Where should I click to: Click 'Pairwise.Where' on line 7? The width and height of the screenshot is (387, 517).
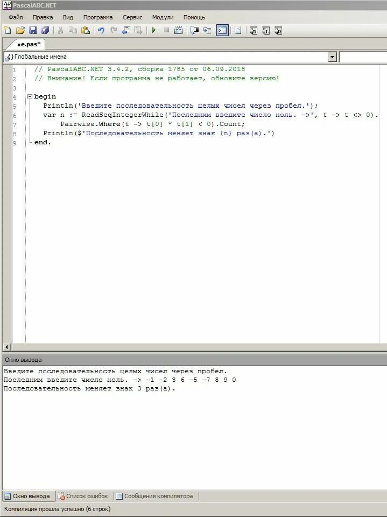point(90,124)
